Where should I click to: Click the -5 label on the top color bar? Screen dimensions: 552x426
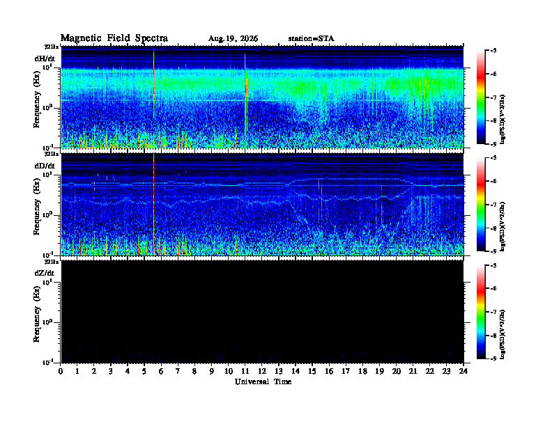click(x=493, y=51)
